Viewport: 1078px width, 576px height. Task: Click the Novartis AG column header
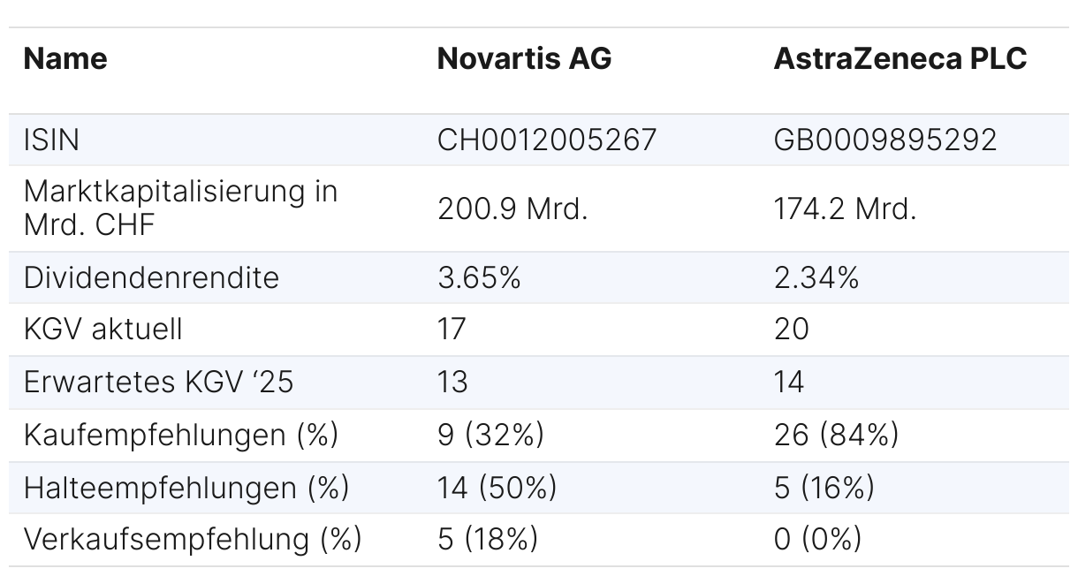point(524,59)
